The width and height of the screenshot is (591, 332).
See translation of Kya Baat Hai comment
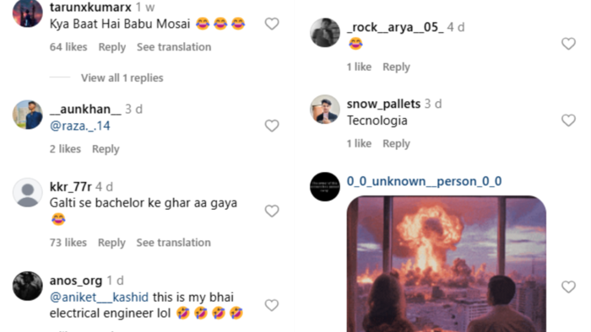[174, 47]
